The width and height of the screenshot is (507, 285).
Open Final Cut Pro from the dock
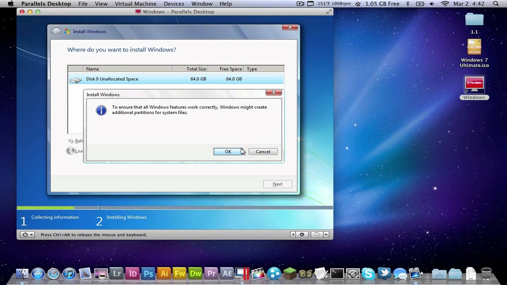point(258,274)
